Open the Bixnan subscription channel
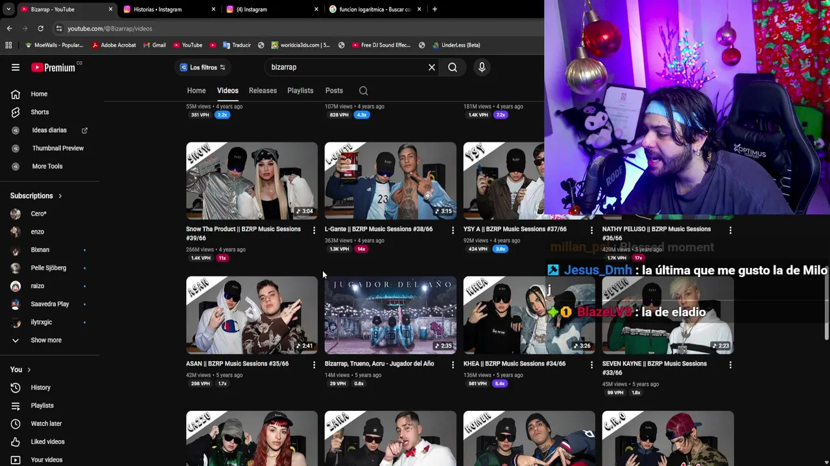The image size is (830, 466). (40, 250)
